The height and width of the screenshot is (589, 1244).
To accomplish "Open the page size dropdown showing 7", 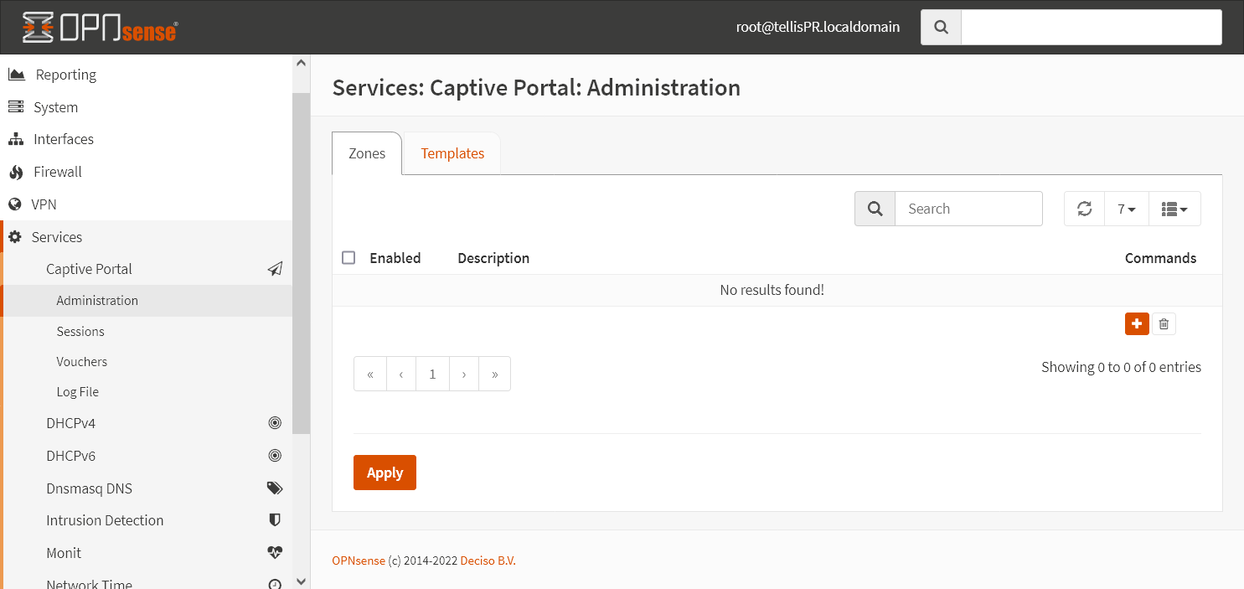I will (1126, 208).
